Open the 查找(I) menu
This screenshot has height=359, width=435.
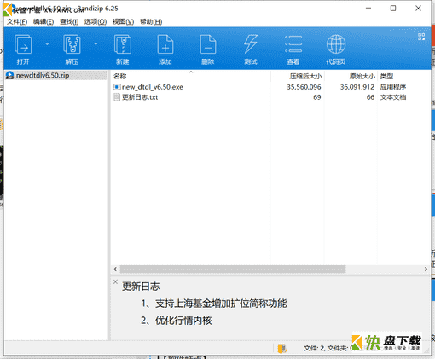pos(69,22)
